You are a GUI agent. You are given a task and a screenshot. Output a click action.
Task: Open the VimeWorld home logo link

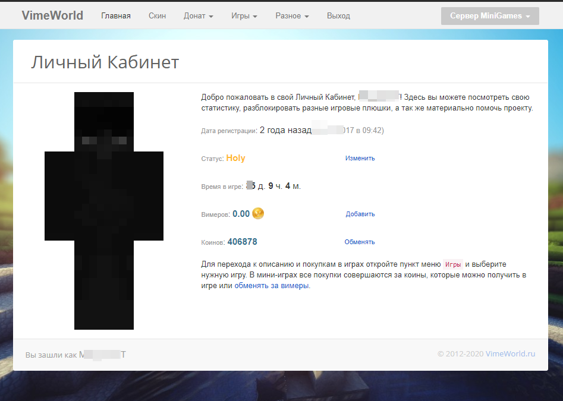pyautogui.click(x=52, y=15)
